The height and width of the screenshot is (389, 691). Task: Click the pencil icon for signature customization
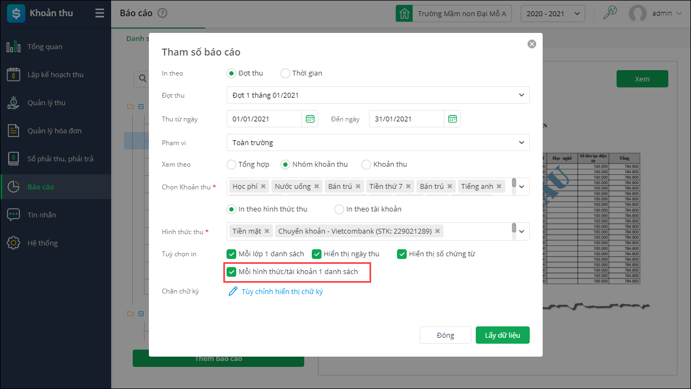click(x=233, y=292)
